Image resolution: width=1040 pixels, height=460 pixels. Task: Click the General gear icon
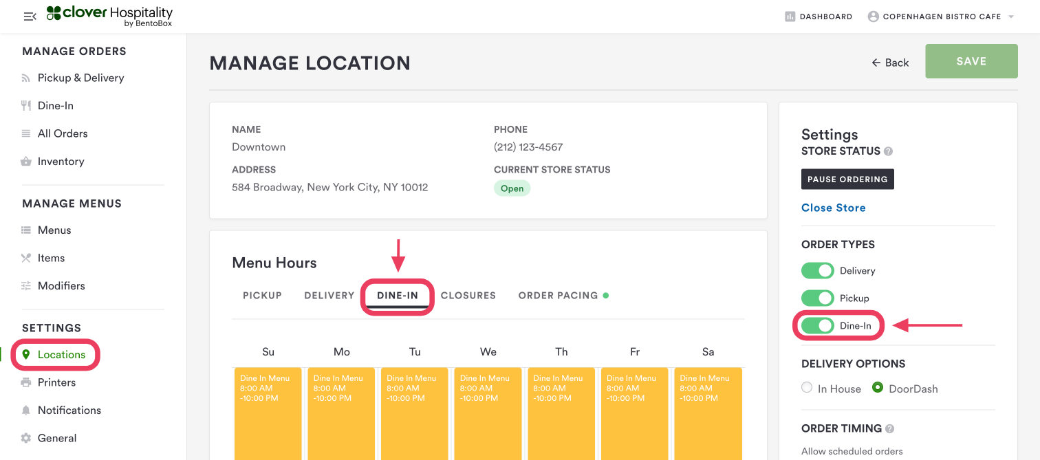[x=26, y=438]
